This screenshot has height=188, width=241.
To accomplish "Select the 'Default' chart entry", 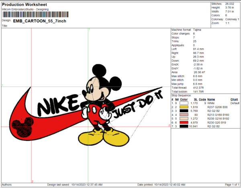I will [x=235, y=103].
